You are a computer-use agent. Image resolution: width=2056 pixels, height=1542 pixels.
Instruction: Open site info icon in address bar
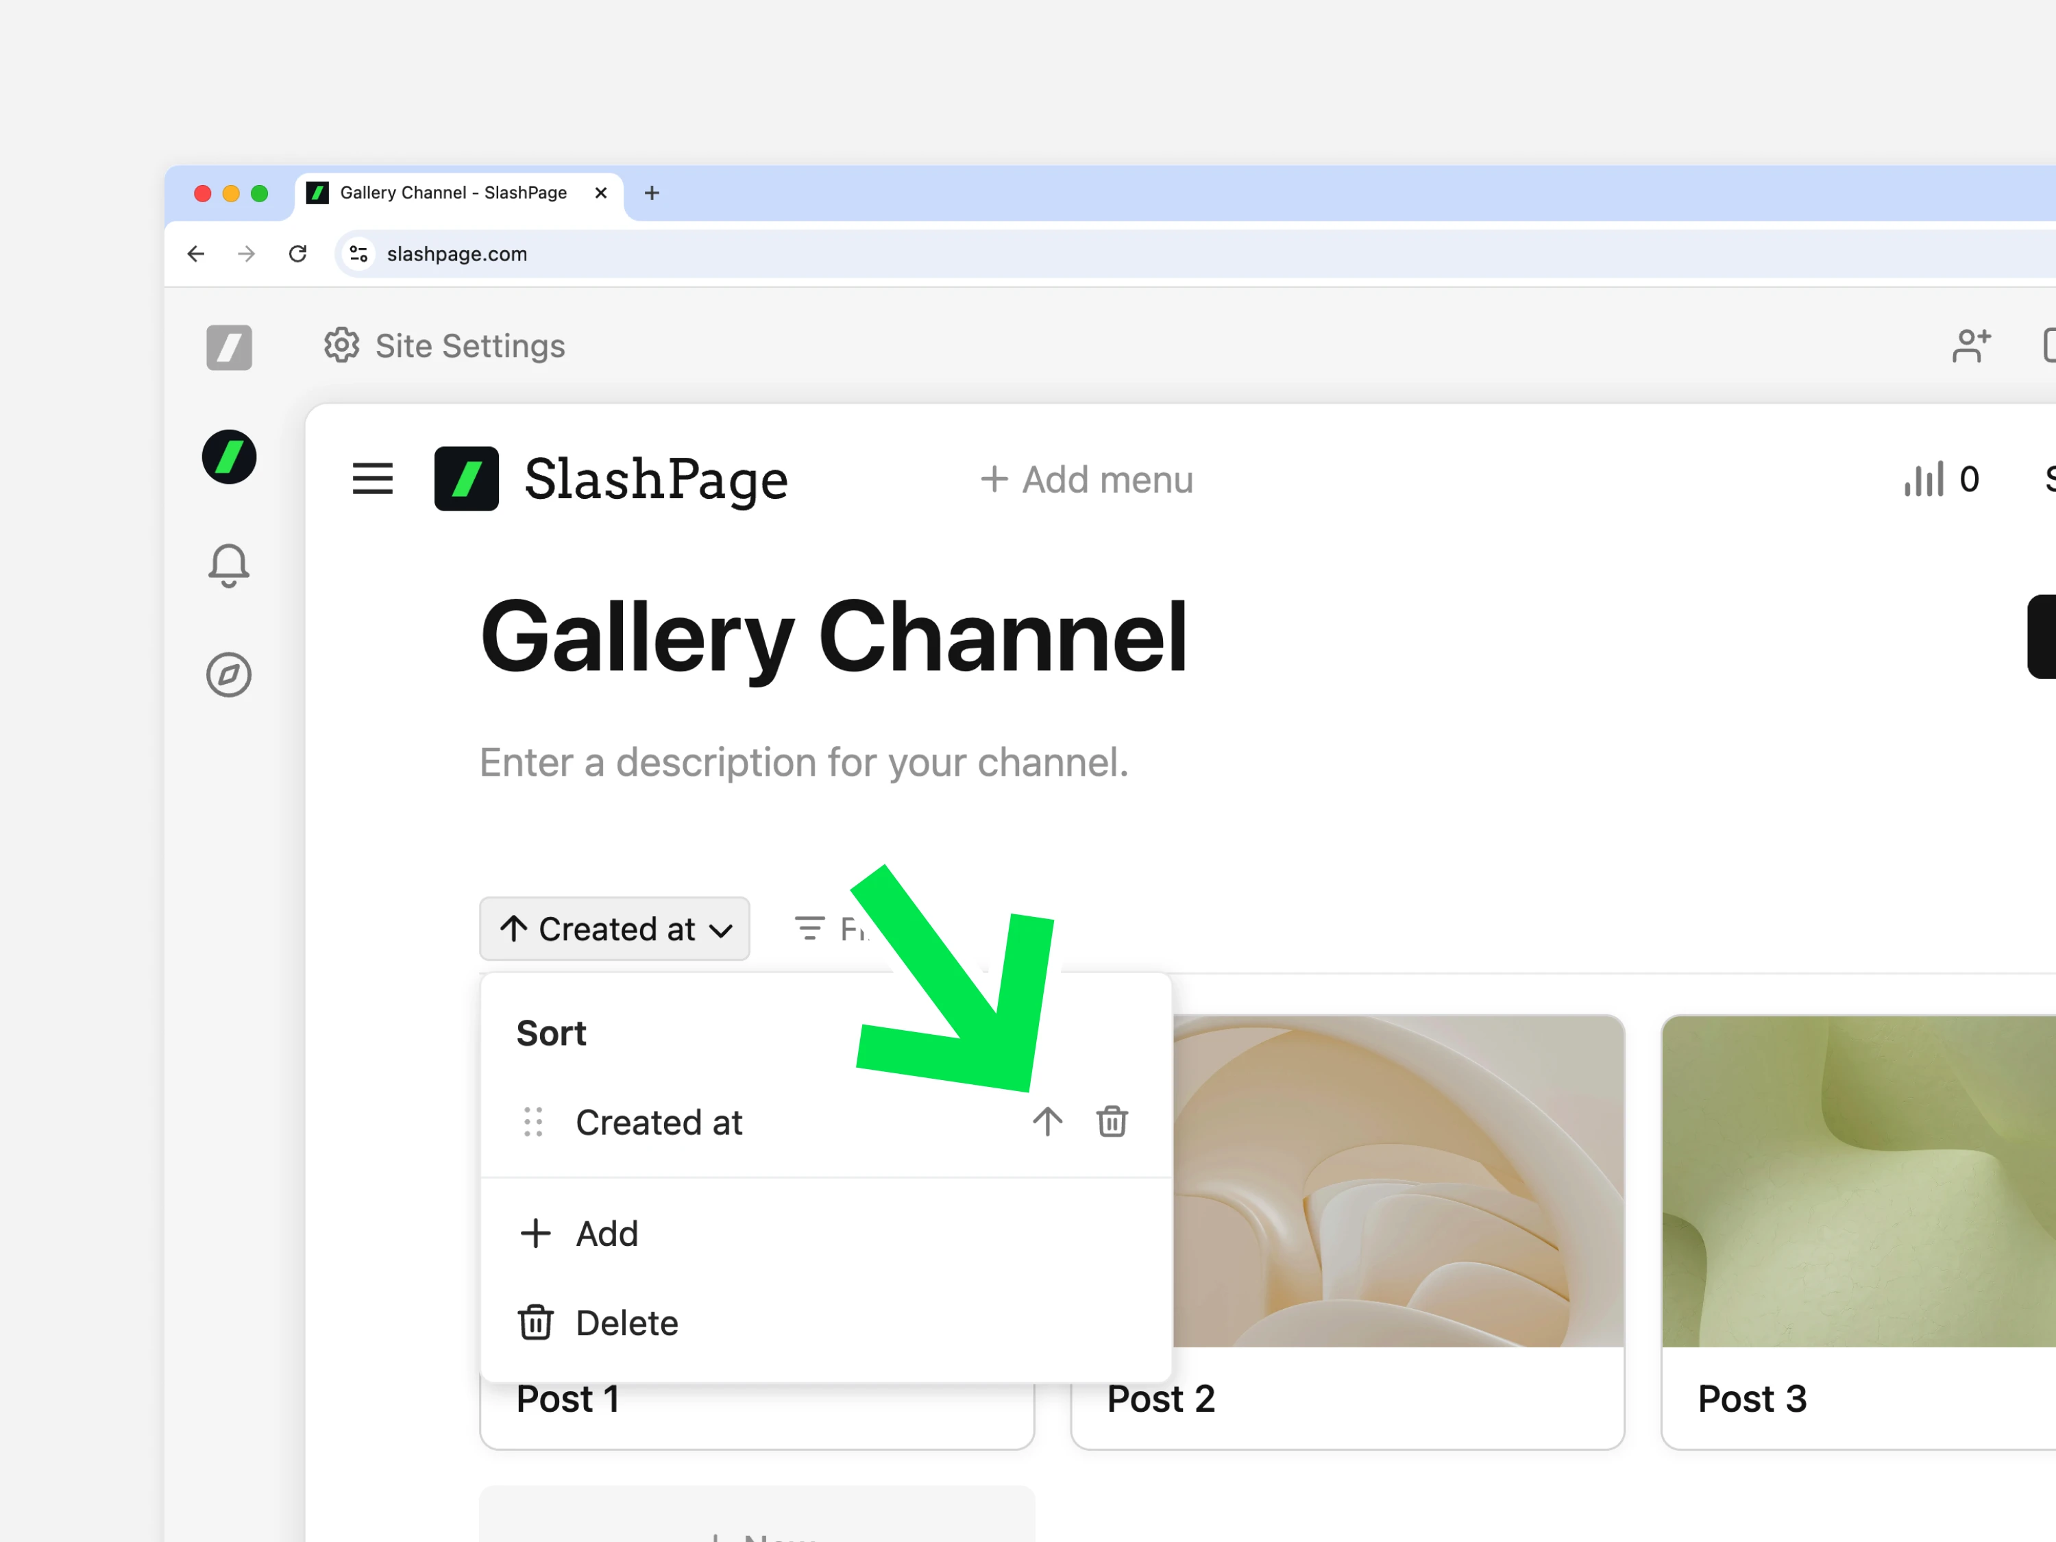click(x=359, y=254)
